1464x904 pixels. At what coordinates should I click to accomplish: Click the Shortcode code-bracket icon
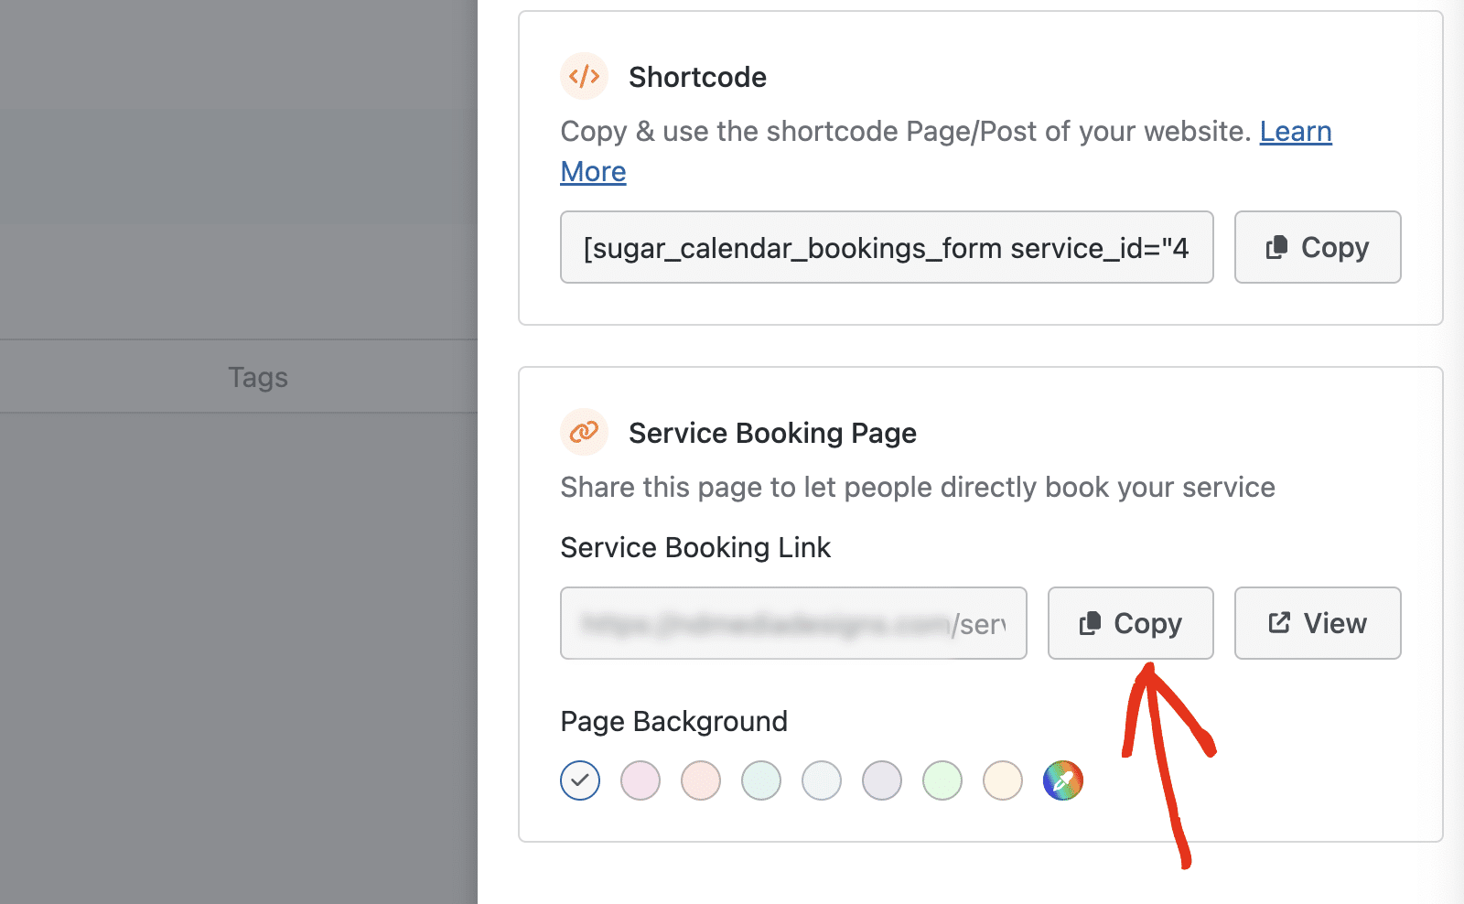coord(584,76)
